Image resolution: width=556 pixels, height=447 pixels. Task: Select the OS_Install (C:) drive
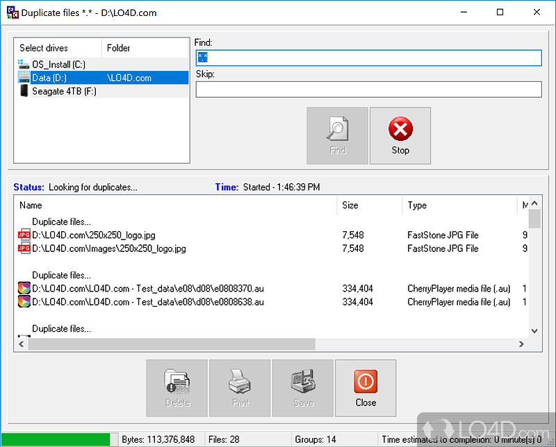tap(58, 65)
